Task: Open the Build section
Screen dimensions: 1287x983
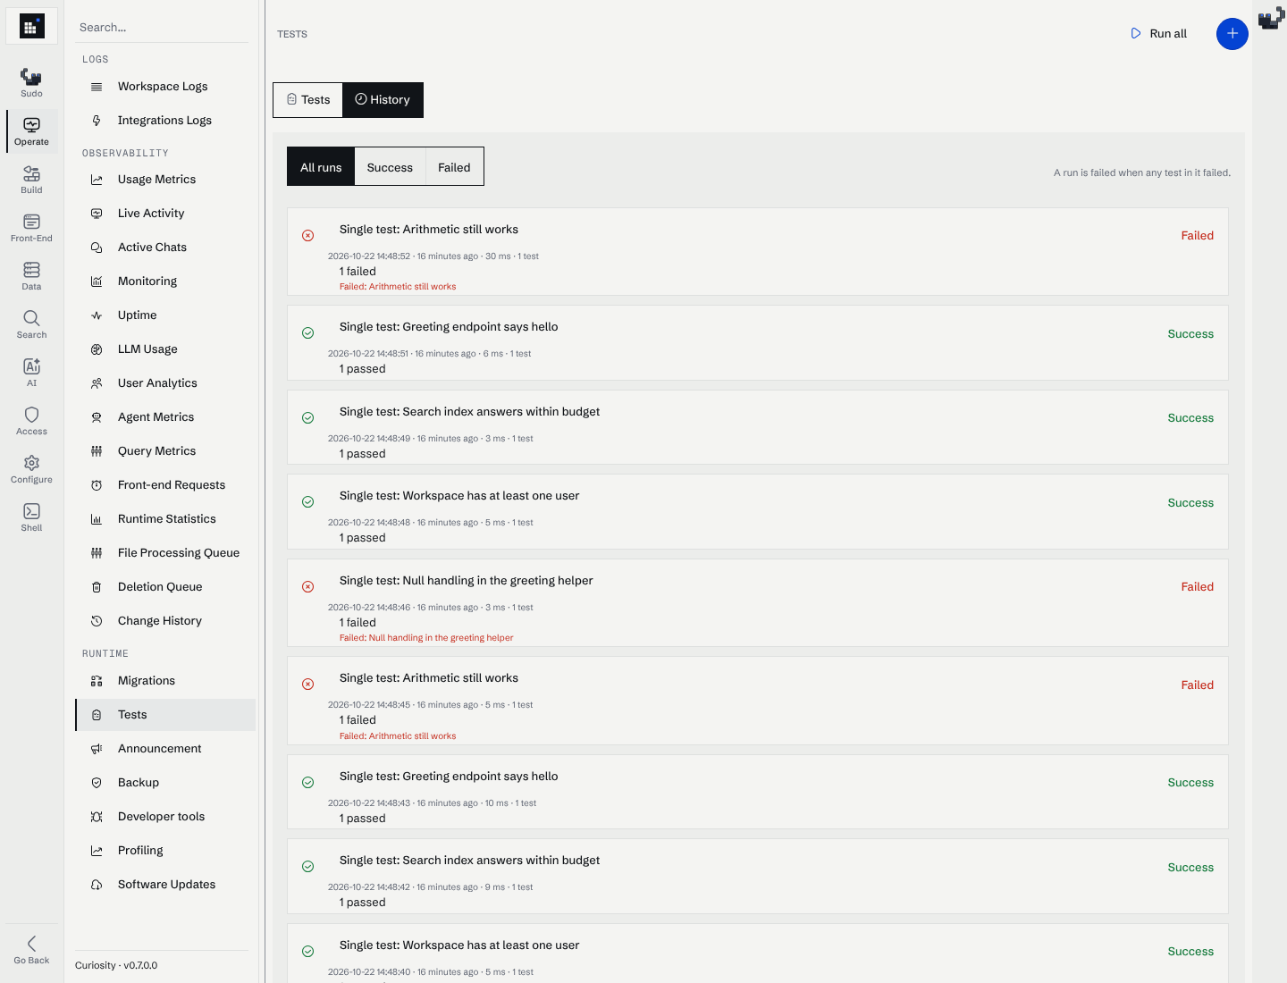Action: (31, 179)
